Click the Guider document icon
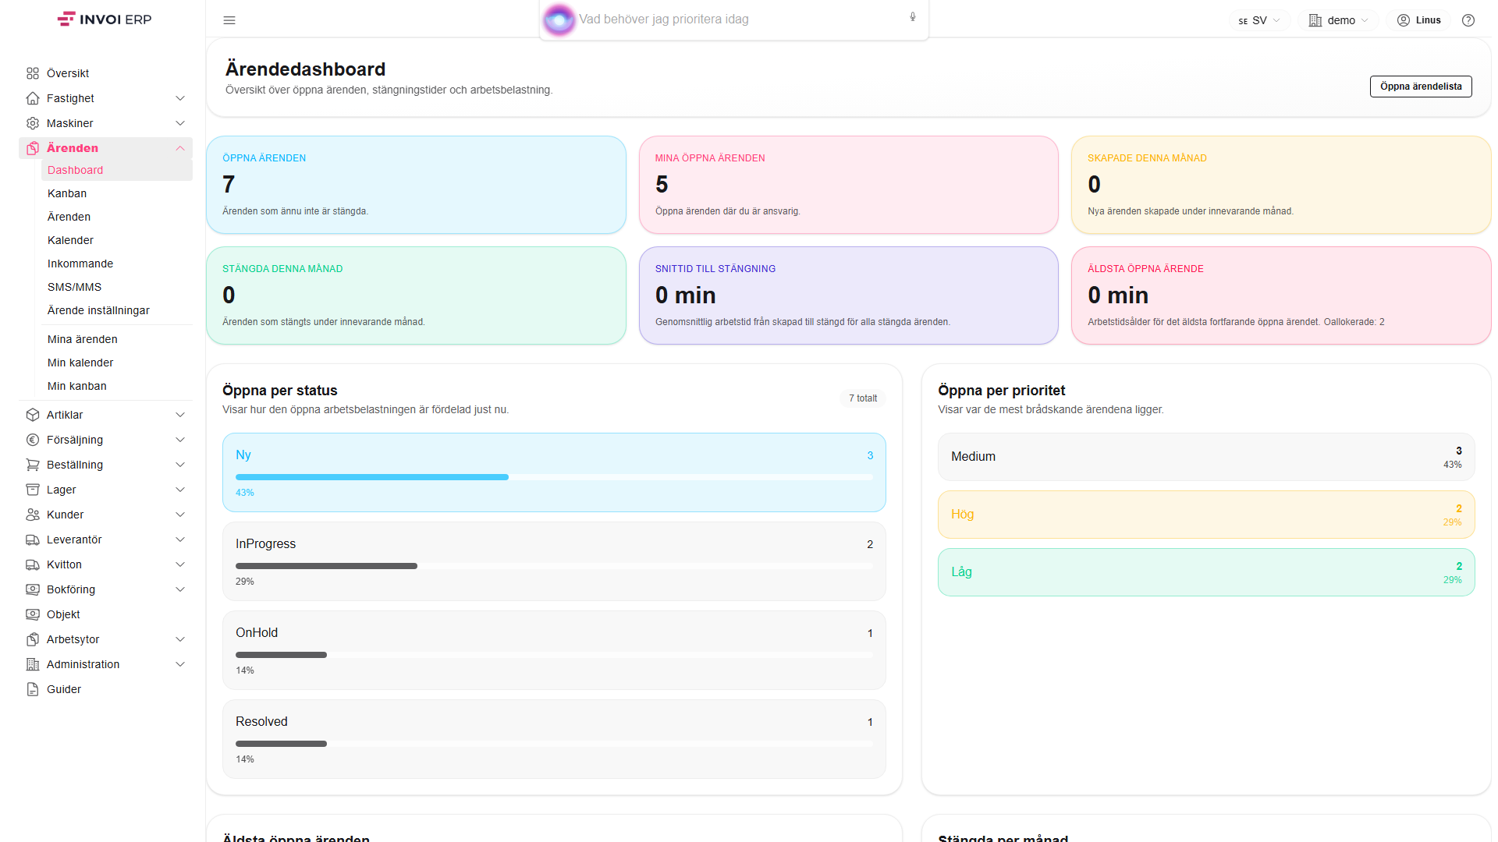 pyautogui.click(x=33, y=689)
